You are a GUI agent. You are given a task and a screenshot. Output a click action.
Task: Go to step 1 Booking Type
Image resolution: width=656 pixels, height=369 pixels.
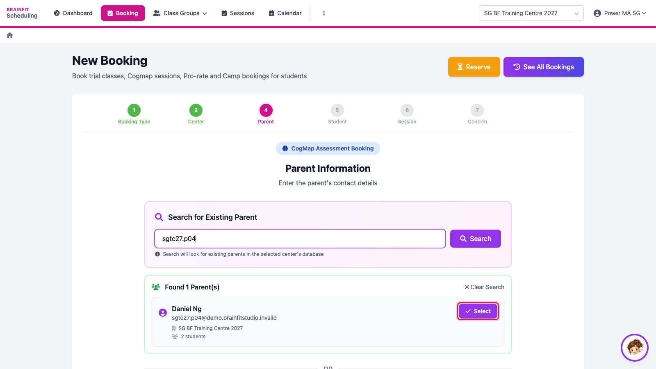(134, 114)
